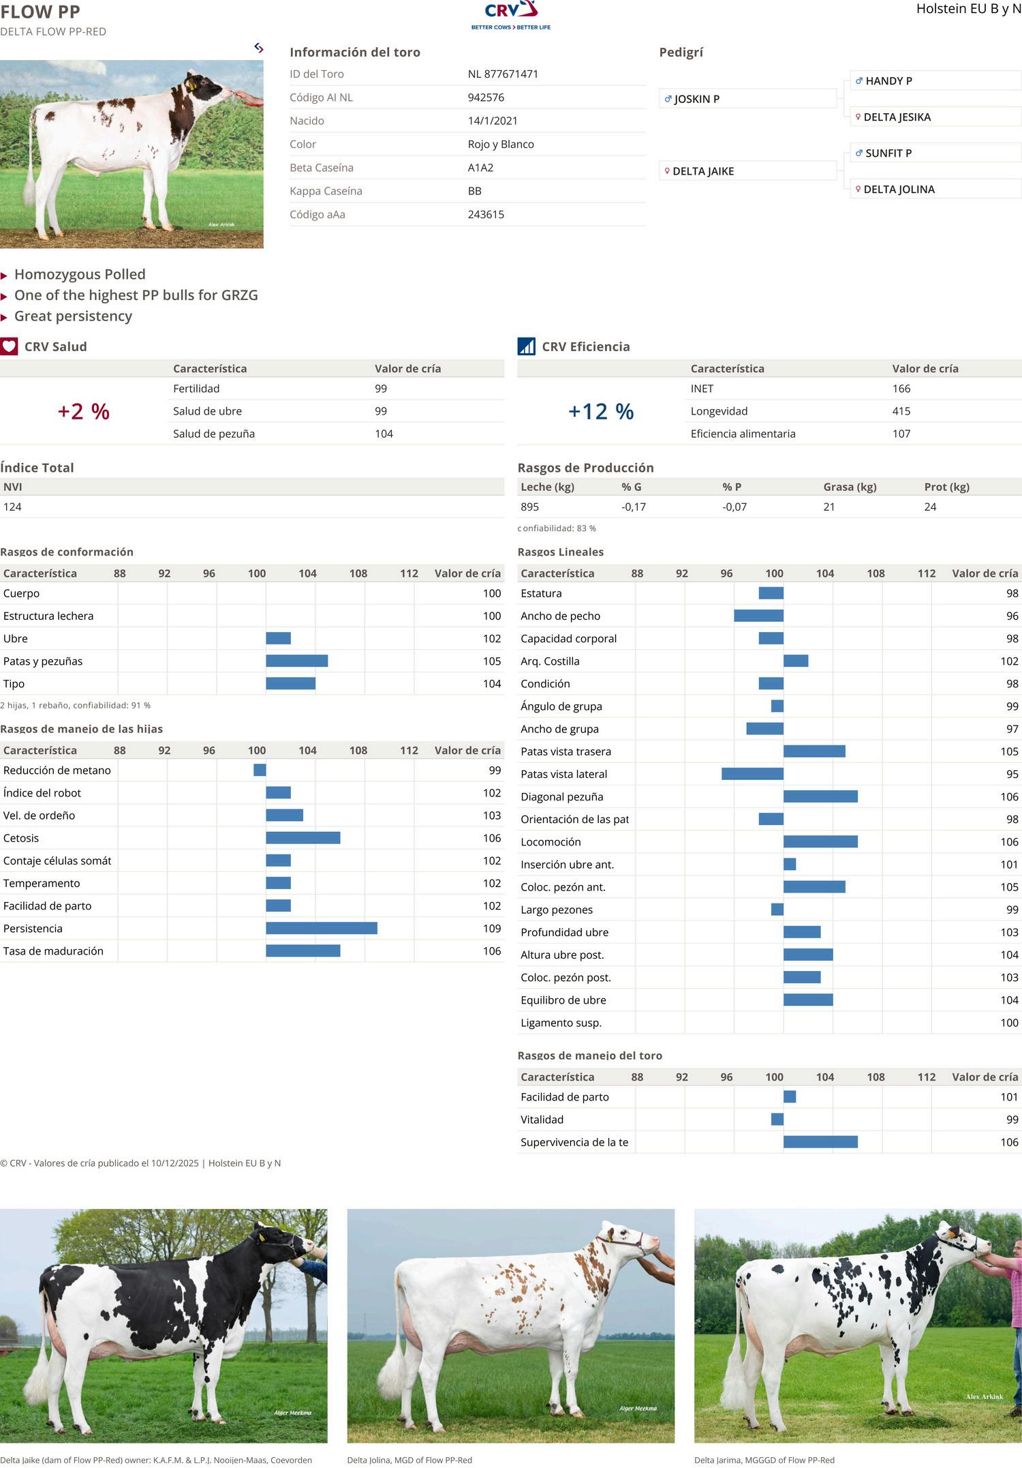Click the +12 % efficiency score
The image size is (1022, 1468).
coord(601,411)
